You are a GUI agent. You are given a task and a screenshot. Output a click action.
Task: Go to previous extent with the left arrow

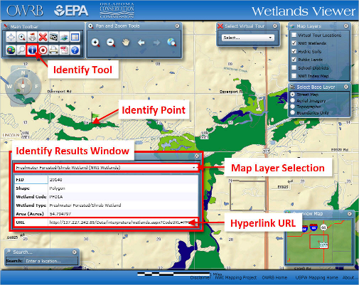tap(141, 43)
